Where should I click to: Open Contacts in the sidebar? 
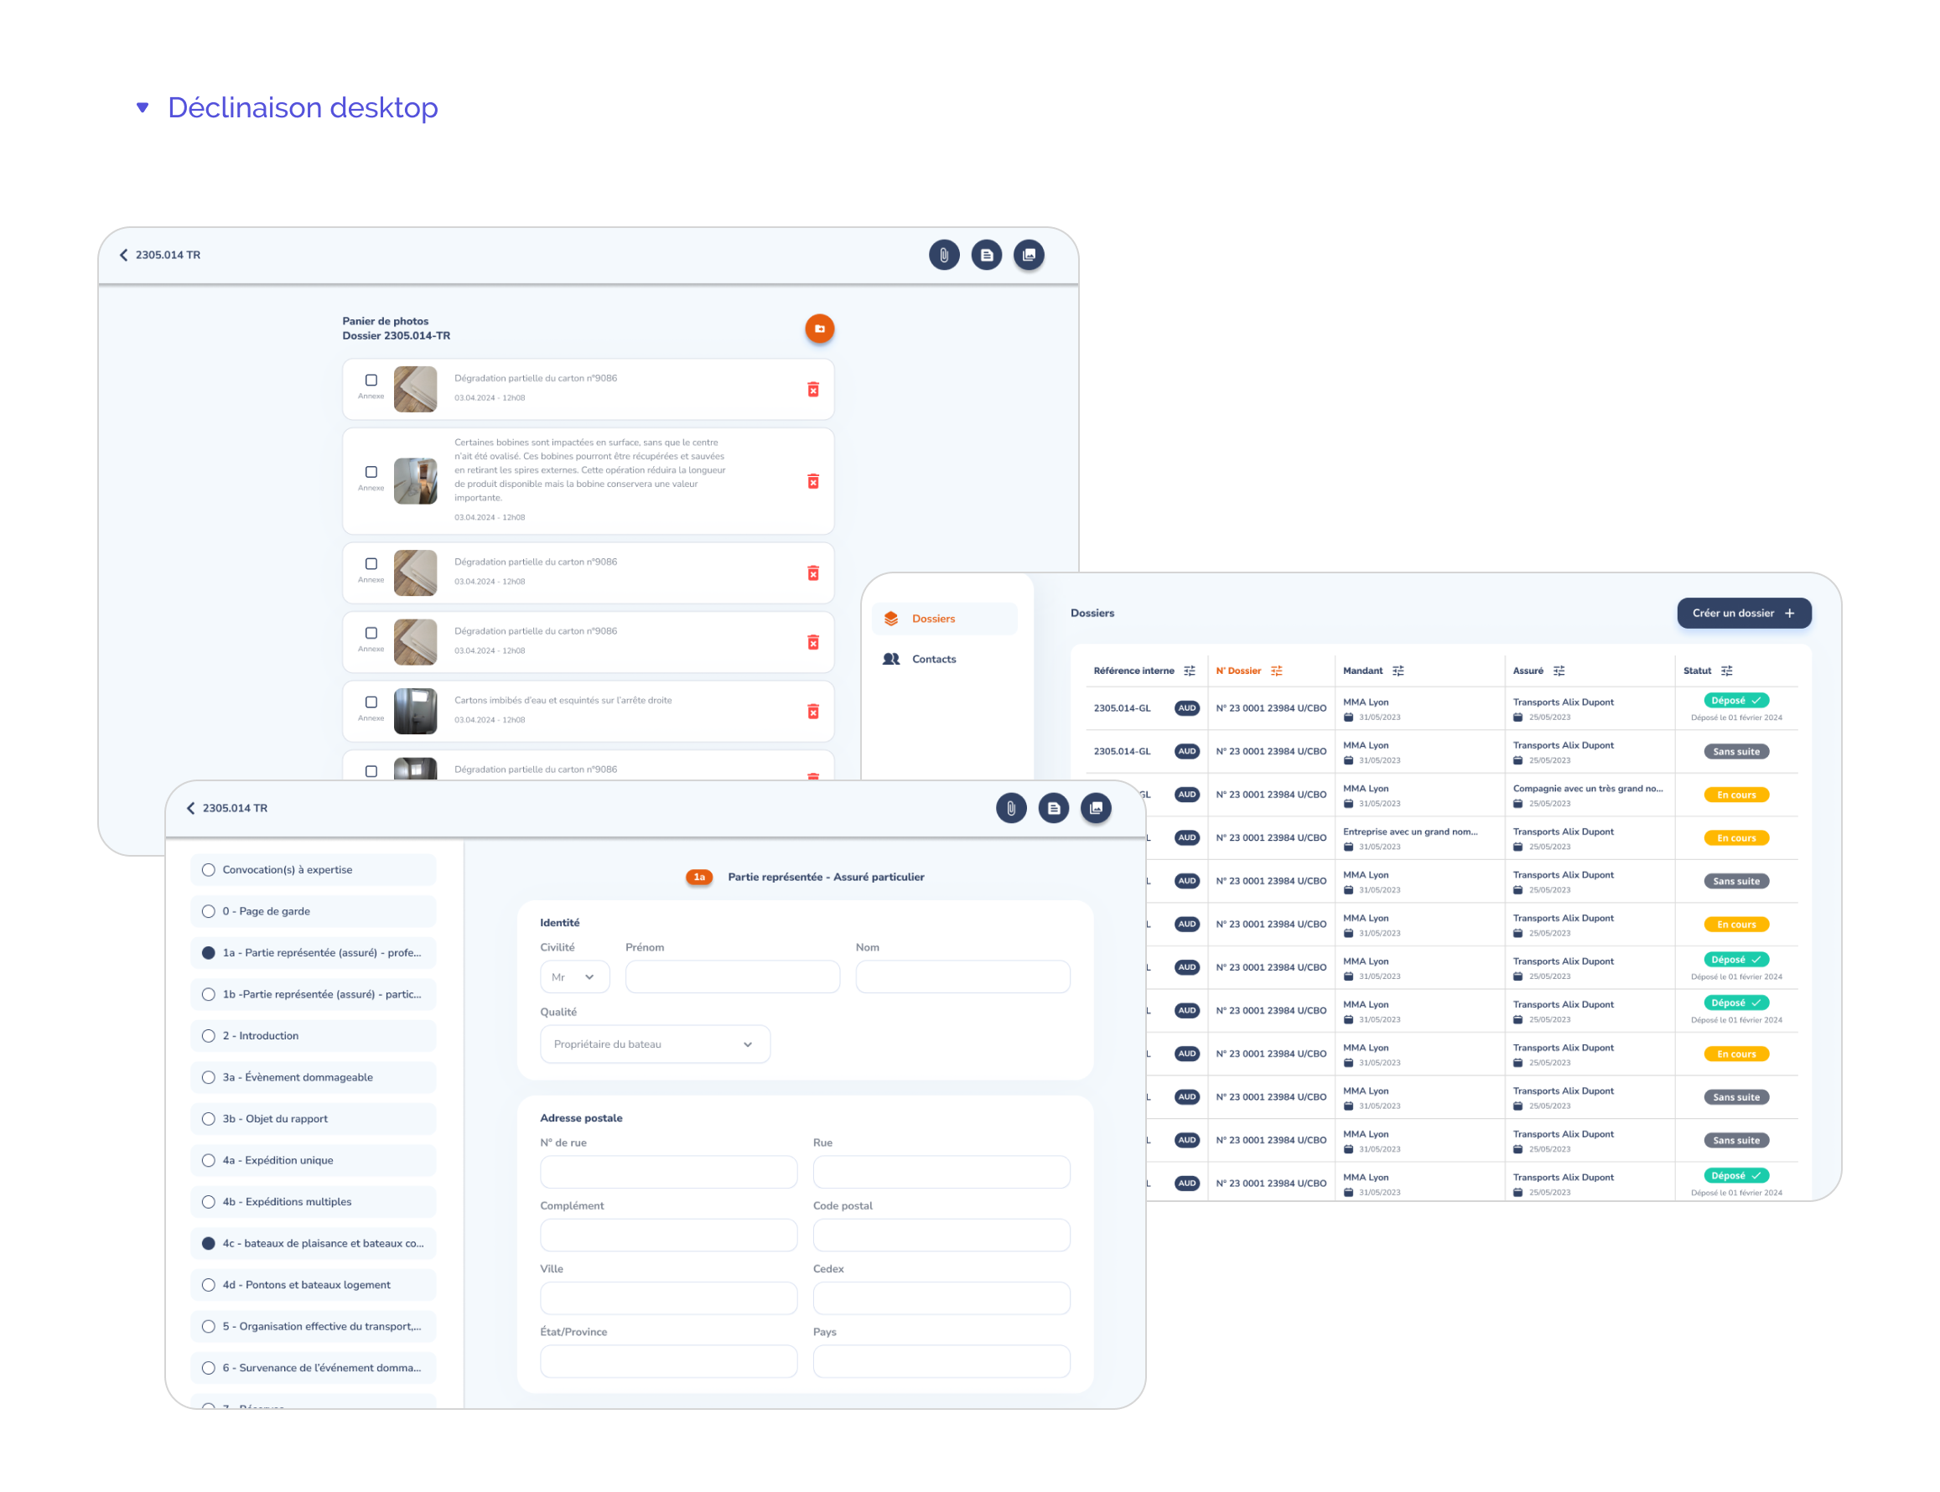(932, 659)
